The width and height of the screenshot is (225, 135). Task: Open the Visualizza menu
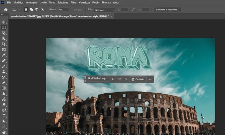click(84, 3)
